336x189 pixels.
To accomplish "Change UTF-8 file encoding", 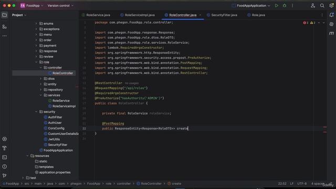I will 302,184.
